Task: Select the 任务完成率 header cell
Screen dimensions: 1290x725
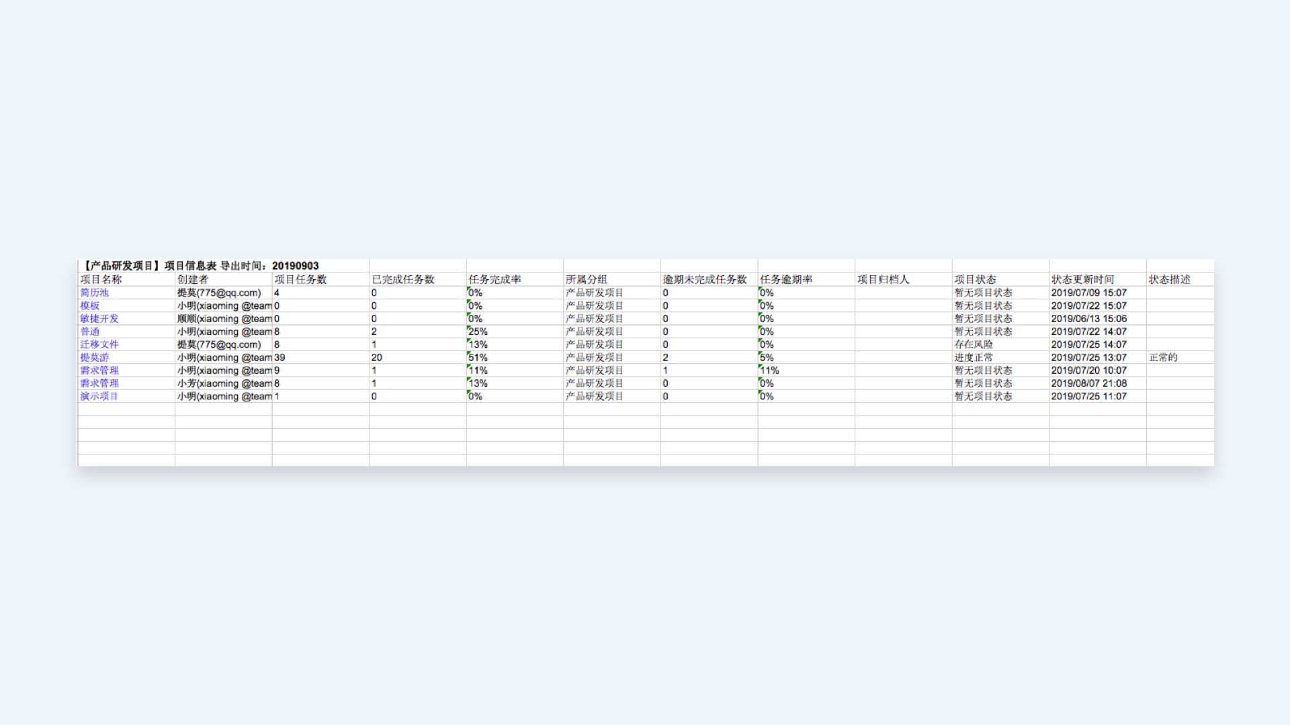Action: [515, 279]
